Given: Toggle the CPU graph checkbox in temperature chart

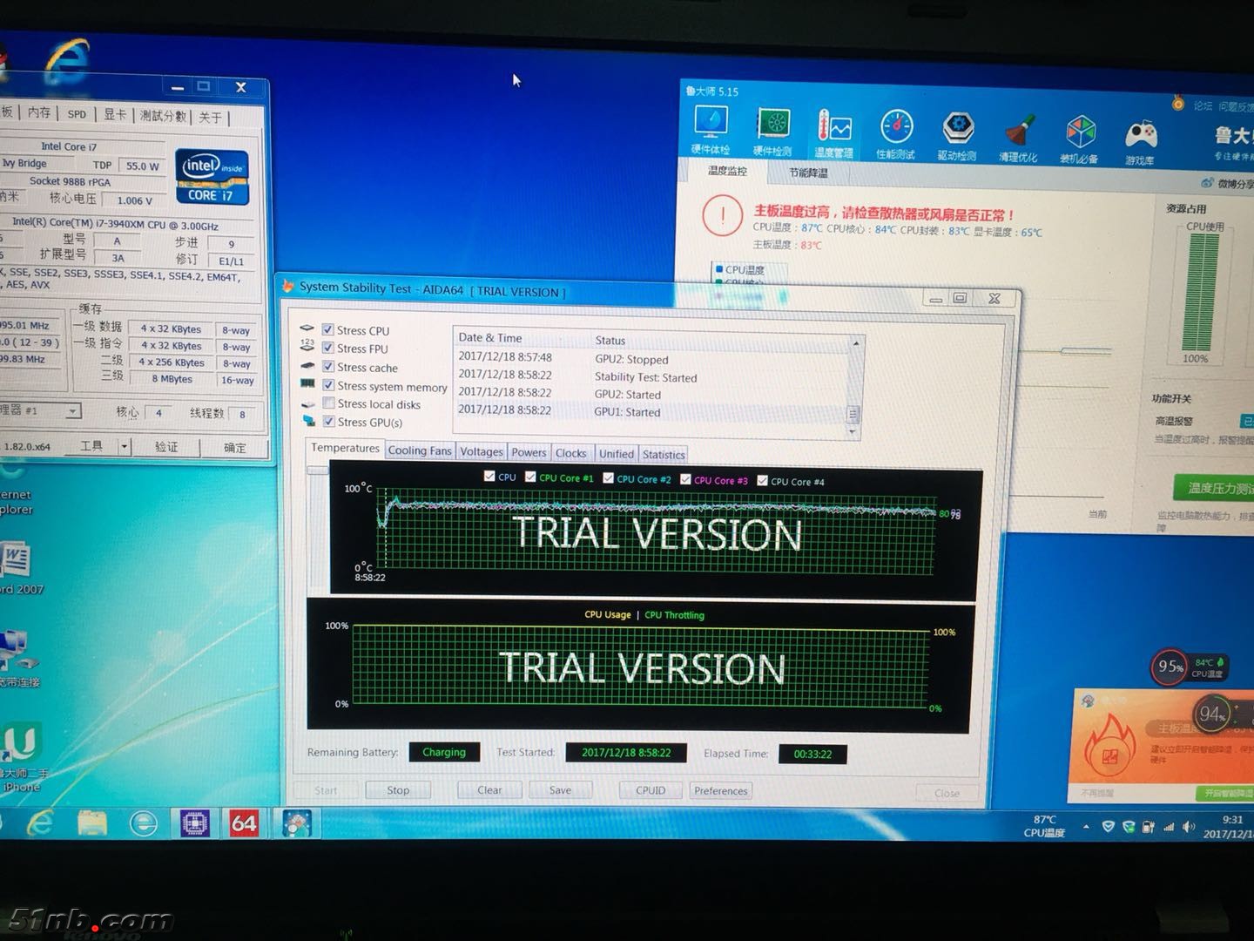Looking at the screenshot, I should (x=489, y=476).
